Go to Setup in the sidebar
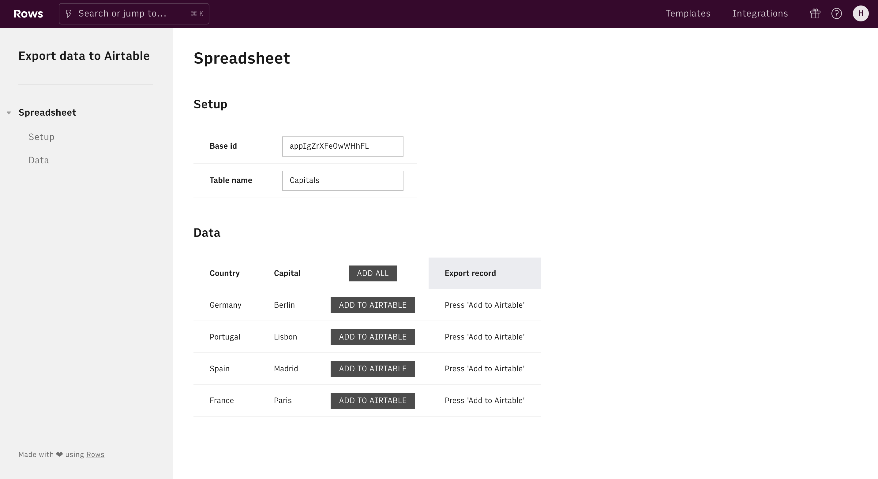Screen dimensions: 878x479 [x=42, y=137]
